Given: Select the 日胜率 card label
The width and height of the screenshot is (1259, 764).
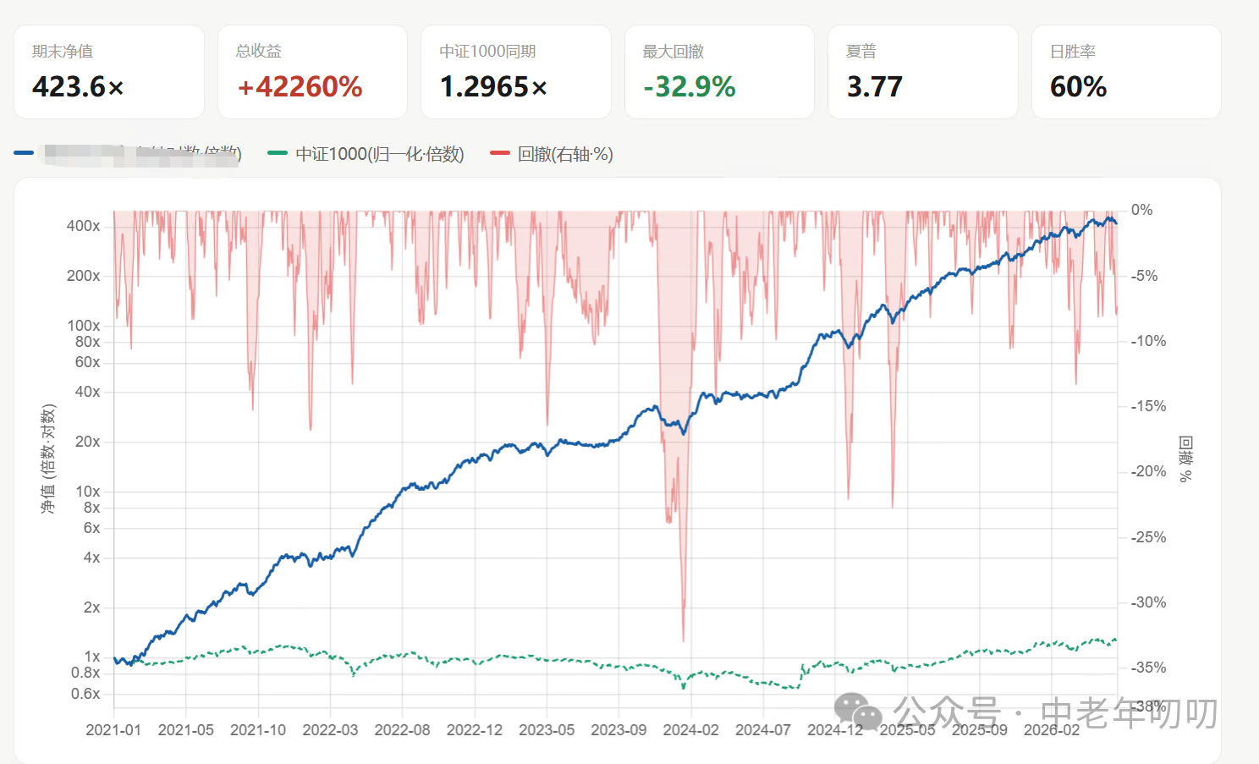Looking at the screenshot, I should 1073,52.
